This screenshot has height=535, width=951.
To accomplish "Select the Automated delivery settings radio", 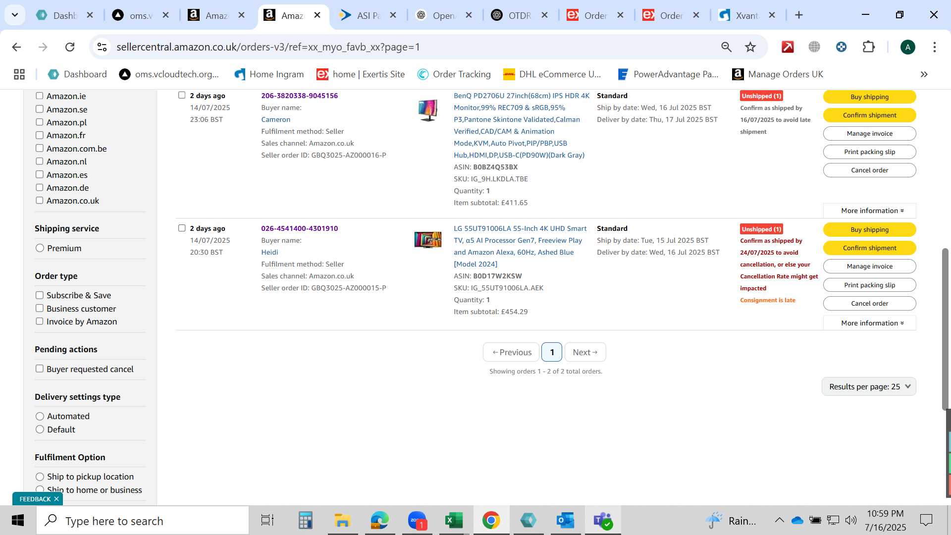I will pyautogui.click(x=40, y=416).
